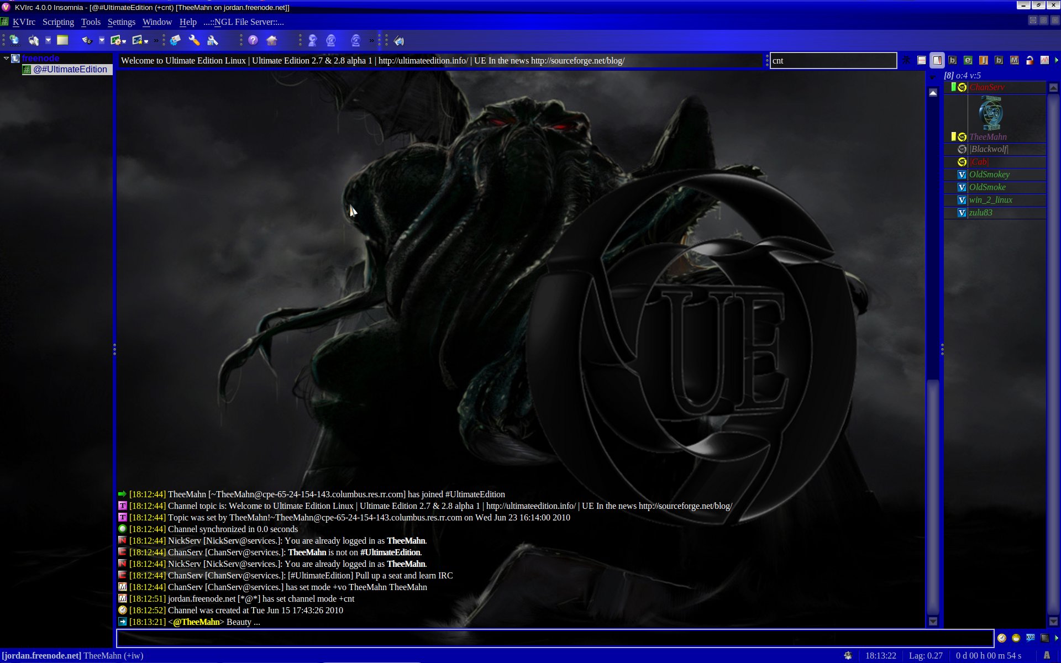The height and width of the screenshot is (663, 1061).
Task: Toggle the padlock encryption button
Action: click(1030, 60)
